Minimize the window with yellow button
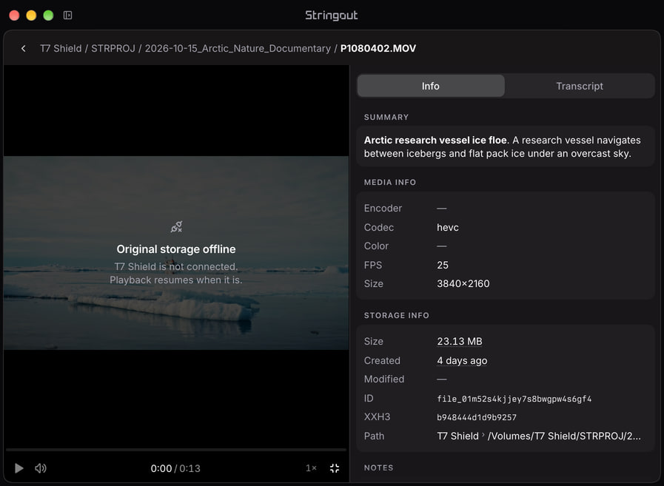Image resolution: width=664 pixels, height=486 pixels. [x=31, y=16]
